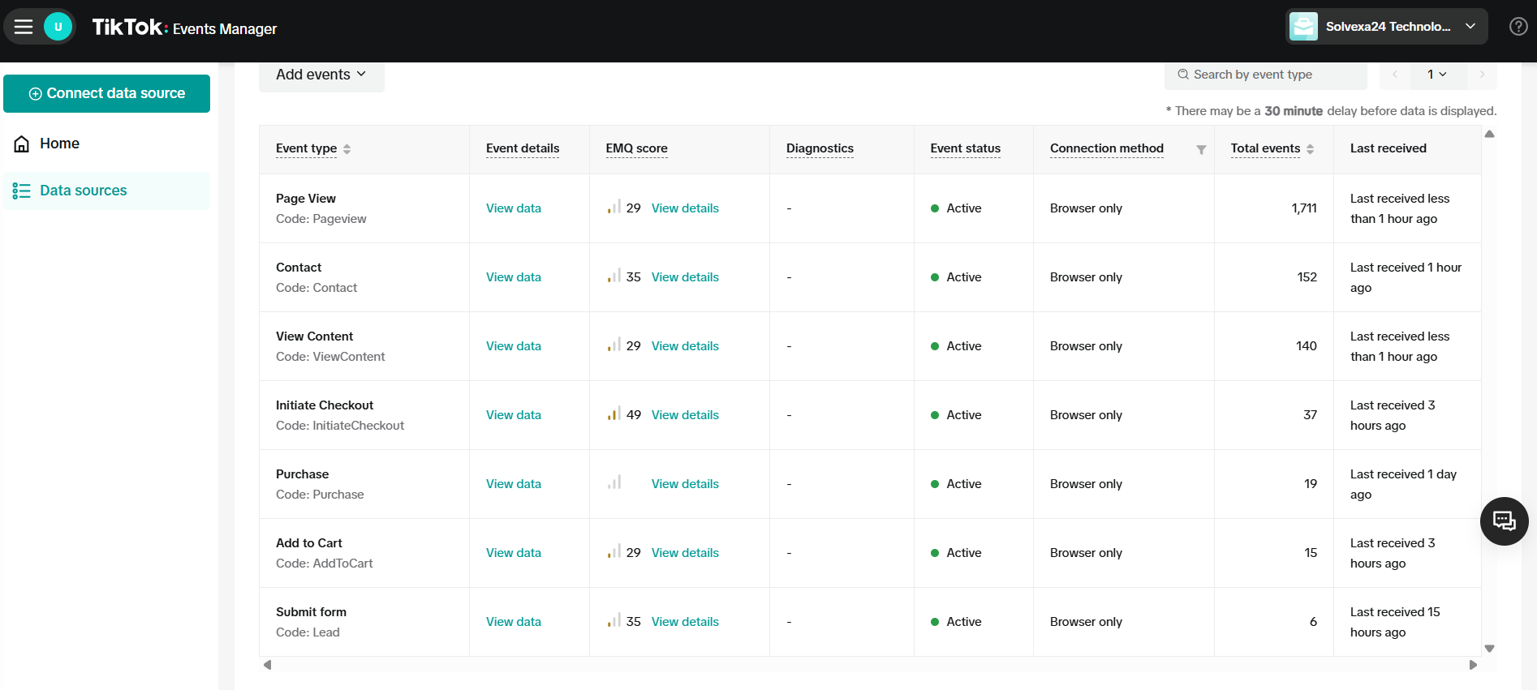The width and height of the screenshot is (1537, 690).
Task: Click the user avatar icon
Action: pos(58,27)
